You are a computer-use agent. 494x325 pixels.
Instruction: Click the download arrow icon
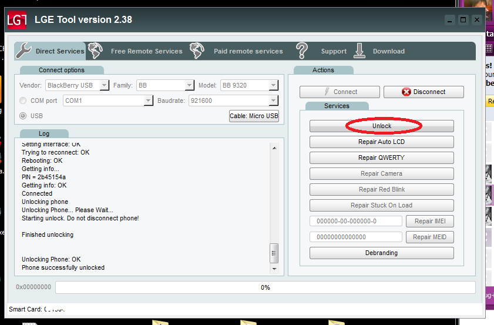point(359,51)
